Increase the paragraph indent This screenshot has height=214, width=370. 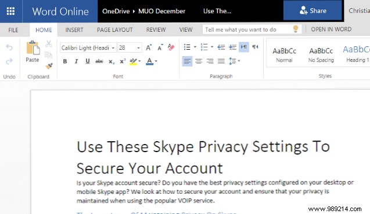pyautogui.click(x=233, y=47)
